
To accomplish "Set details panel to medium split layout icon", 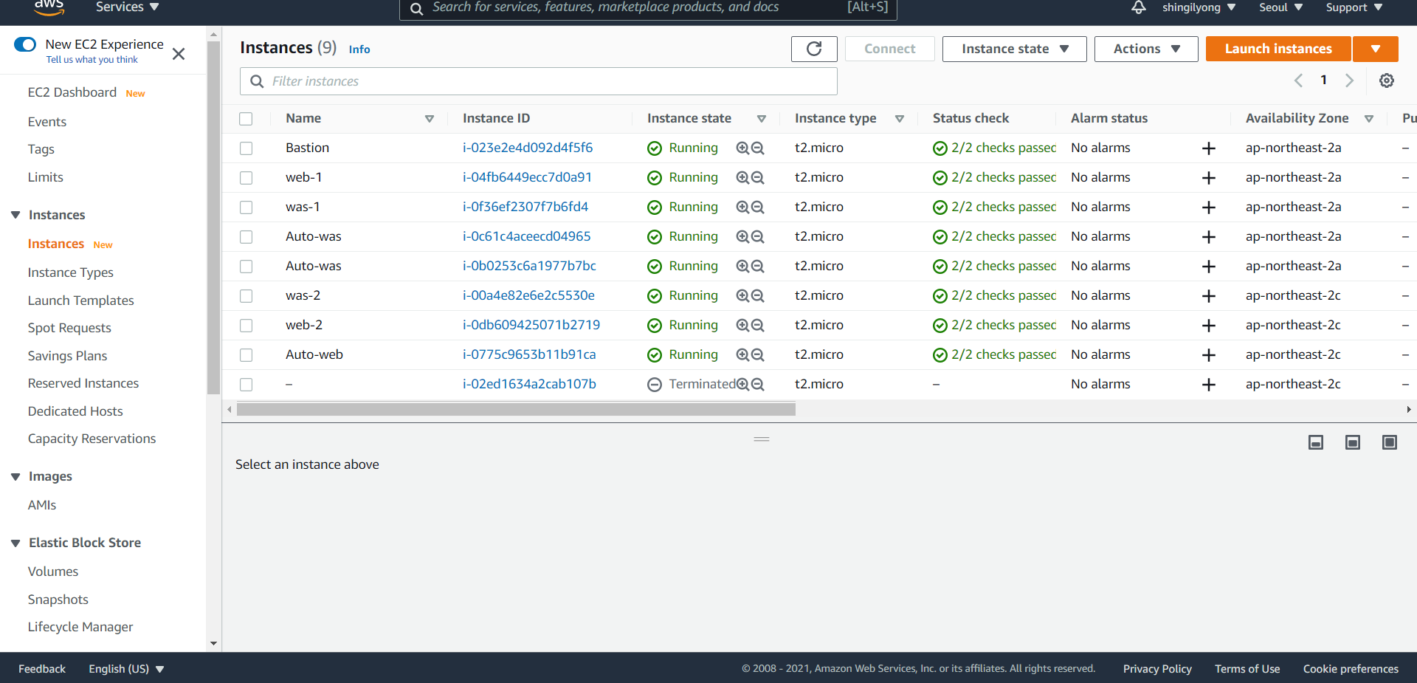I will coord(1353,442).
